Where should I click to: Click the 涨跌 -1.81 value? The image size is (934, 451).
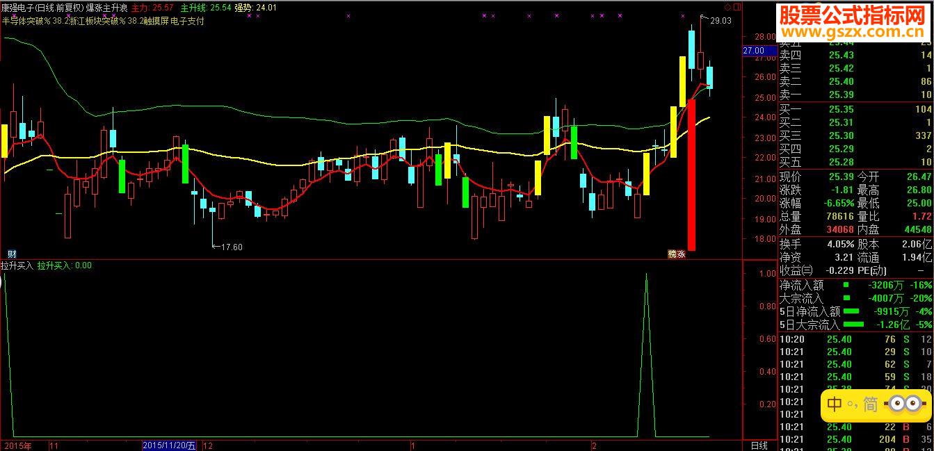(842, 190)
